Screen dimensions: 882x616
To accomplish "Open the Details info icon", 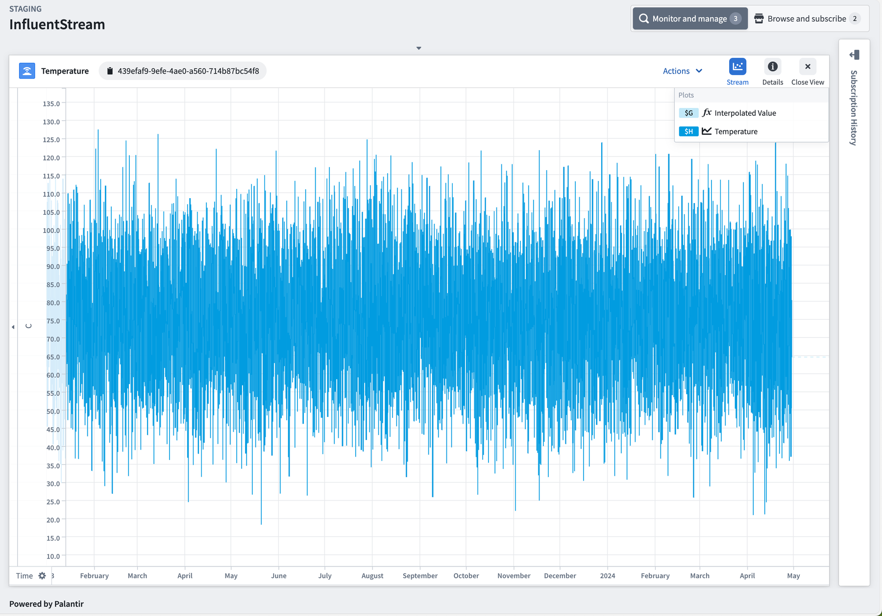I will (x=773, y=67).
